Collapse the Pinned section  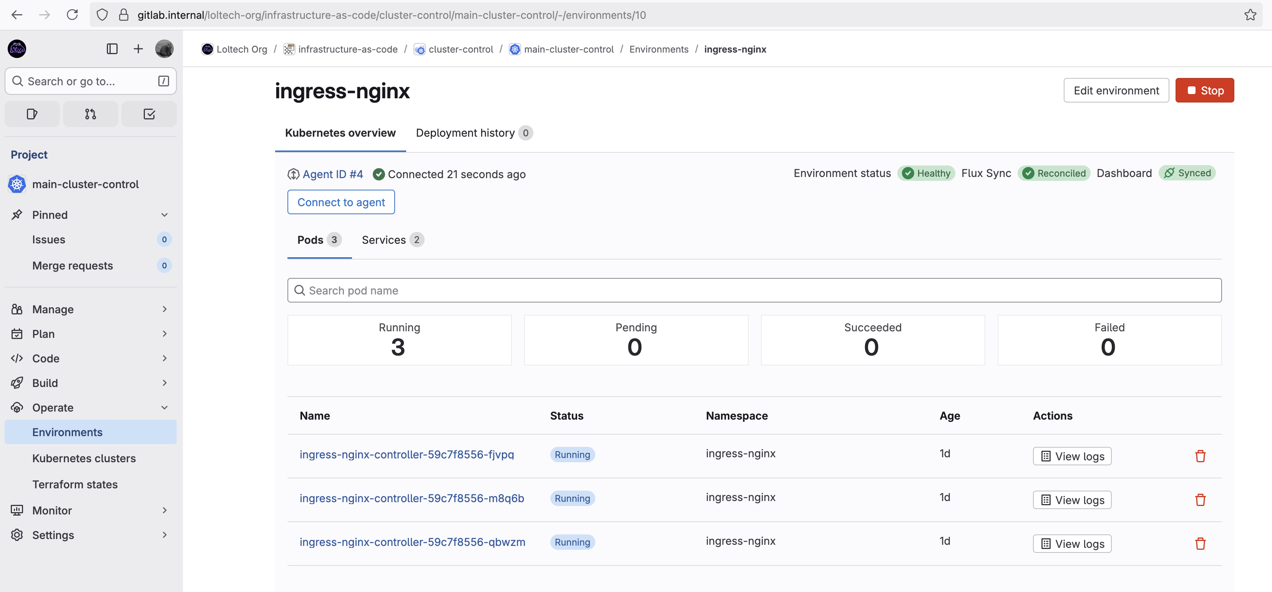coord(164,215)
